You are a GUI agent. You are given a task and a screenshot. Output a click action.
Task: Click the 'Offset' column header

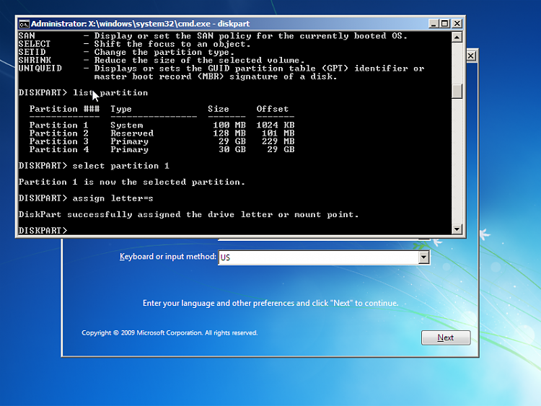272,109
